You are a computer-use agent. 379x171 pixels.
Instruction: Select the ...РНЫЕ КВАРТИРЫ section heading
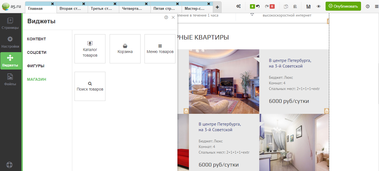(x=203, y=37)
